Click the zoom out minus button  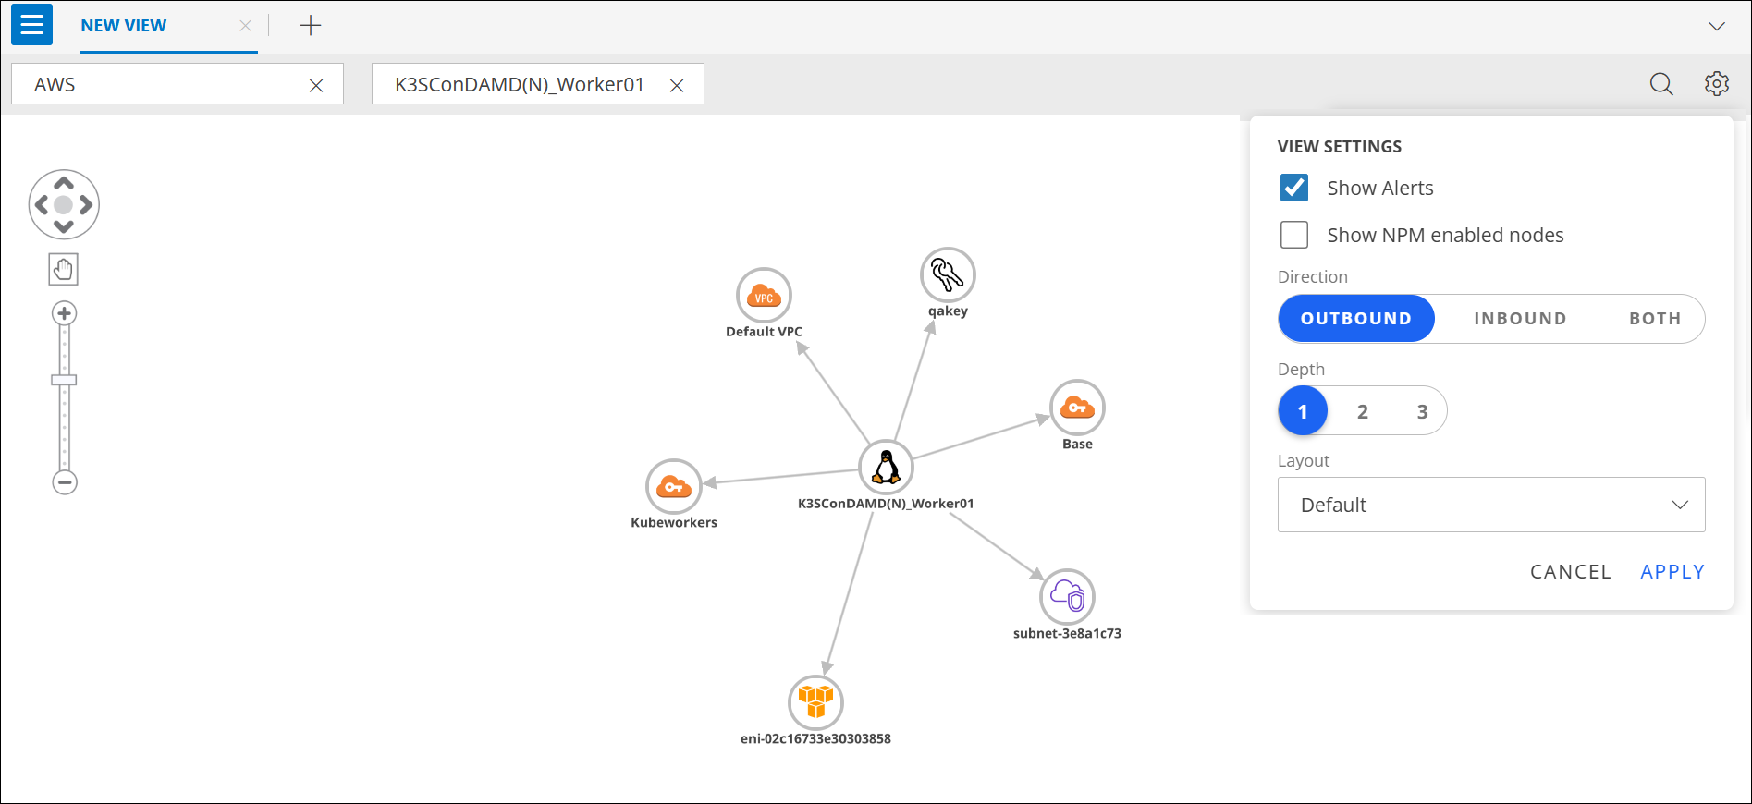click(65, 482)
